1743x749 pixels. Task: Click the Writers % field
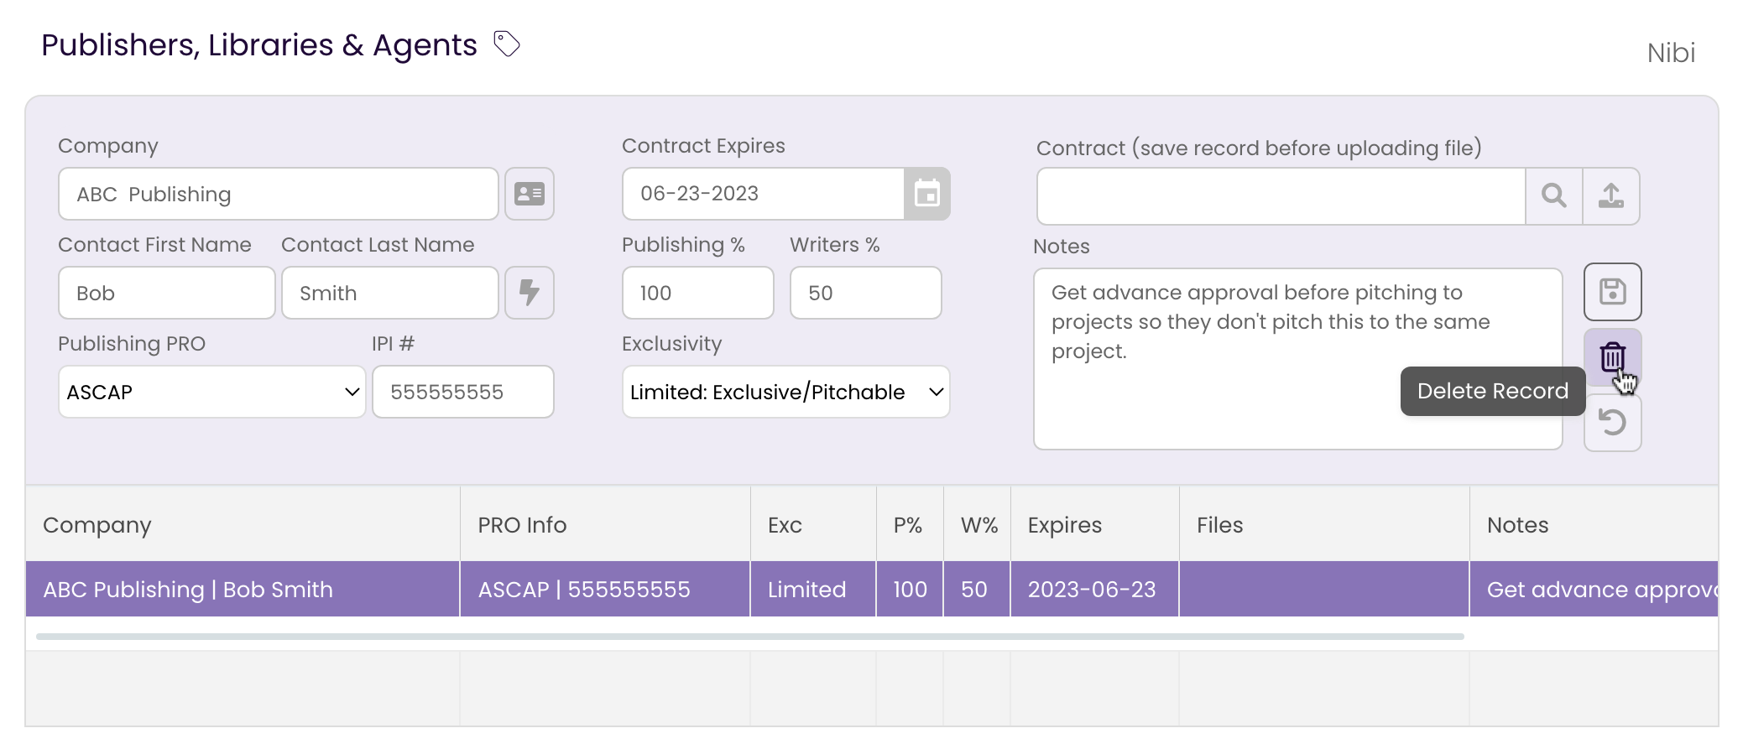[866, 293]
